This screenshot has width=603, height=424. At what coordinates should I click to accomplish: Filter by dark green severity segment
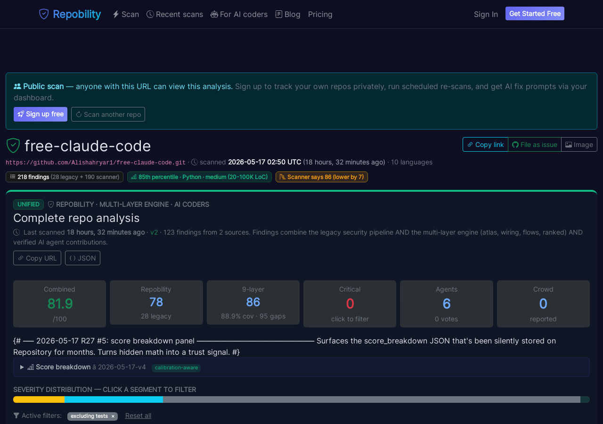(x=585, y=400)
